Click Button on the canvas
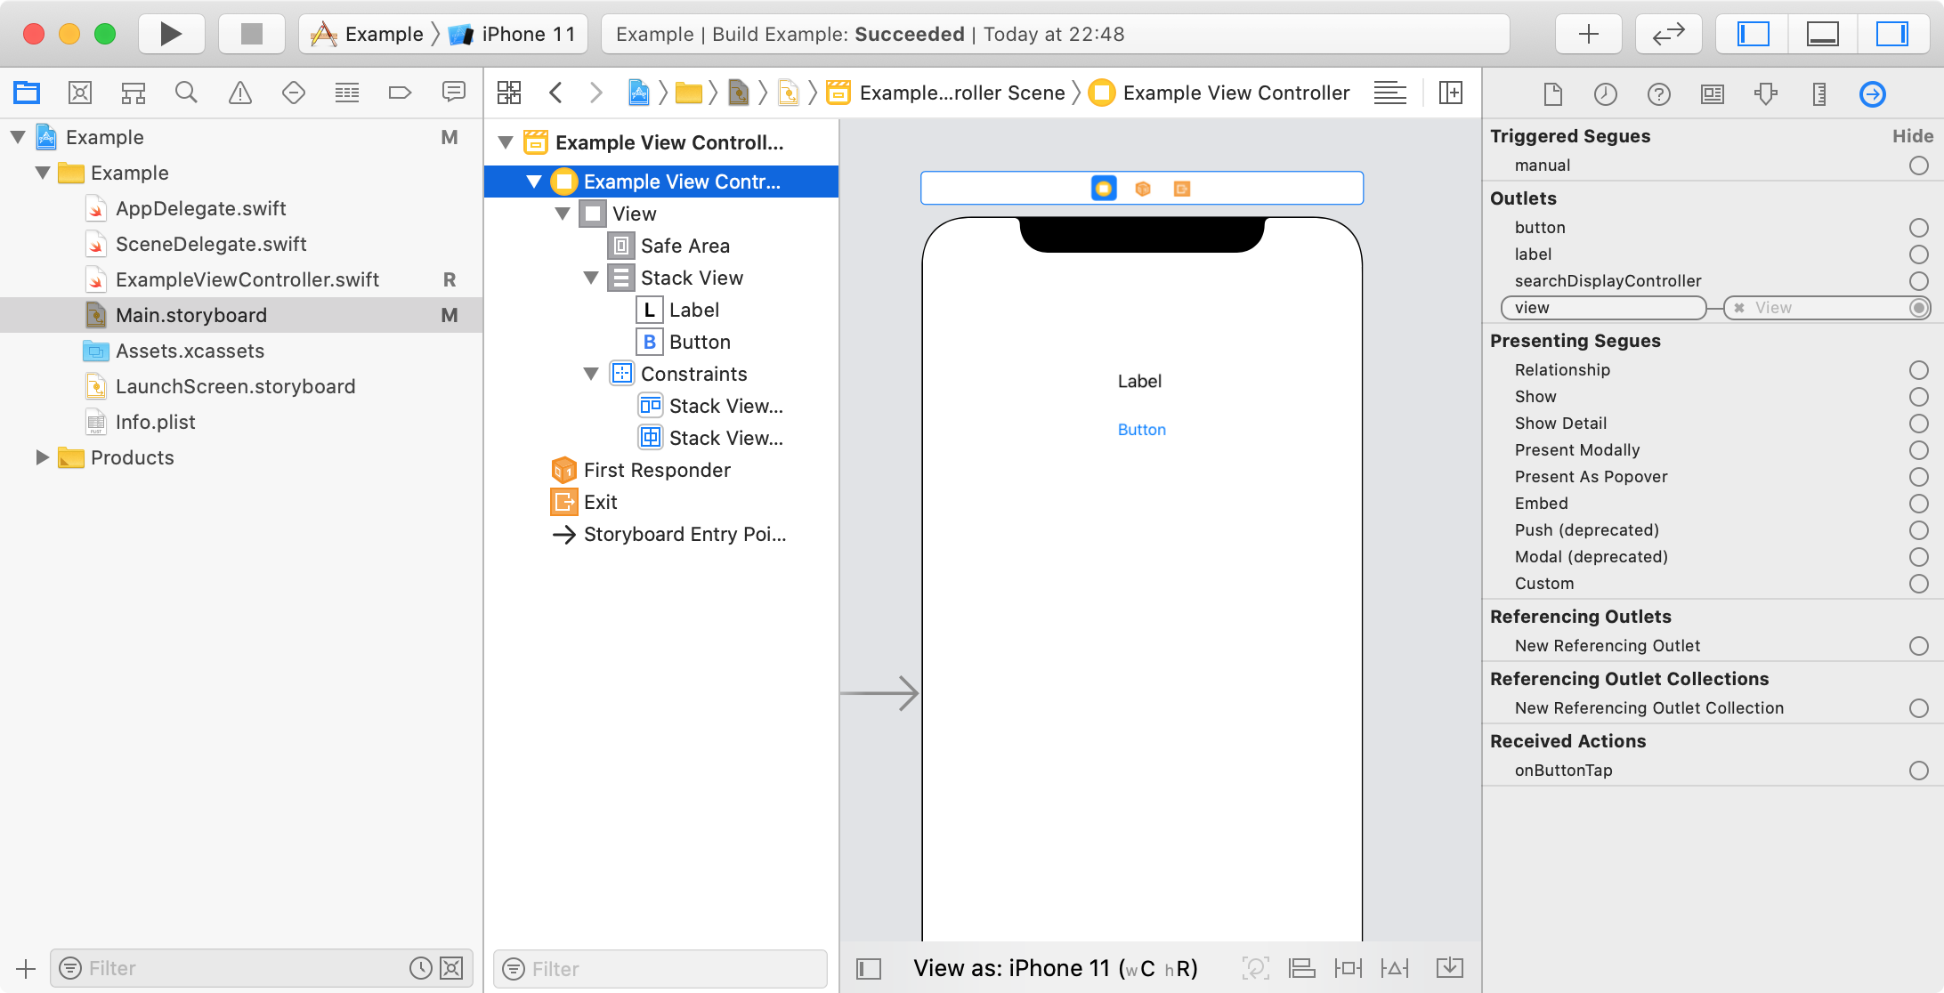Viewport: 1944px width, 993px height. 1142,430
